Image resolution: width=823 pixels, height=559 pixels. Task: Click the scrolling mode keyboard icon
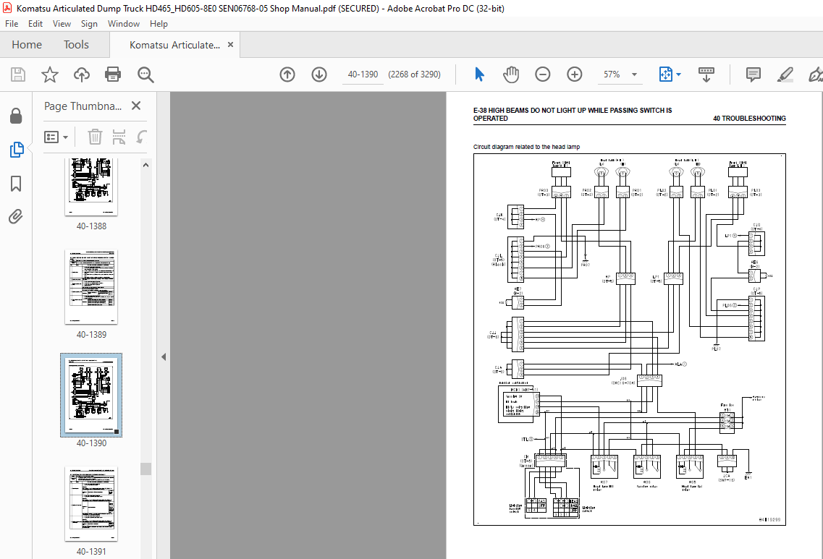click(706, 74)
